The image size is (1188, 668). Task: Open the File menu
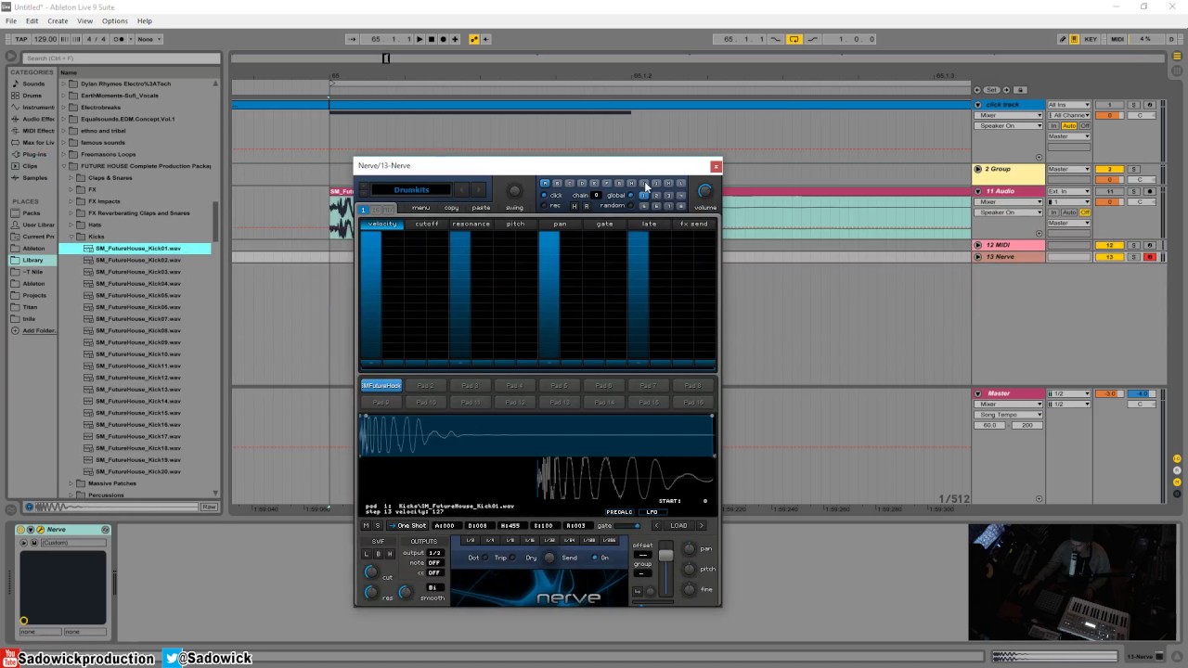[x=11, y=20]
